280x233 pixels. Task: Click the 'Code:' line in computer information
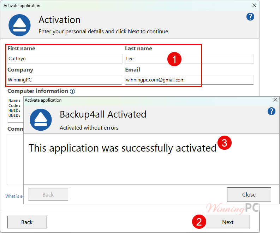14,106
